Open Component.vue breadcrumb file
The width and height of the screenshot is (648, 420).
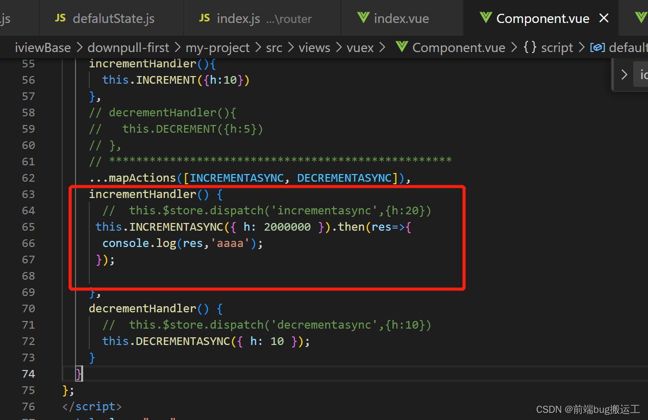[x=459, y=48]
